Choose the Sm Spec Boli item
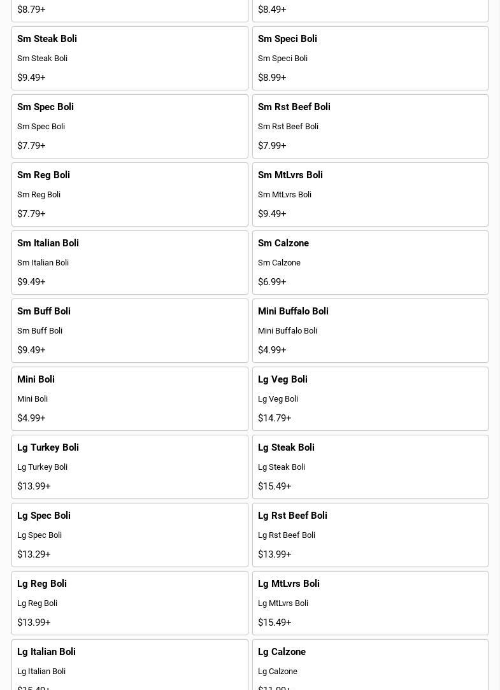Image resolution: width=500 pixels, height=690 pixels. pyautogui.click(x=129, y=126)
